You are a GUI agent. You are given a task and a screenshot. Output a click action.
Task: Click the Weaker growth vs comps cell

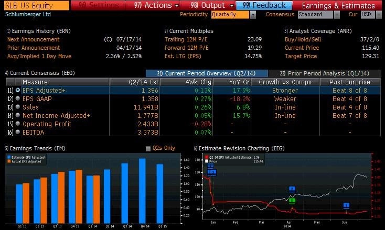coord(285,99)
